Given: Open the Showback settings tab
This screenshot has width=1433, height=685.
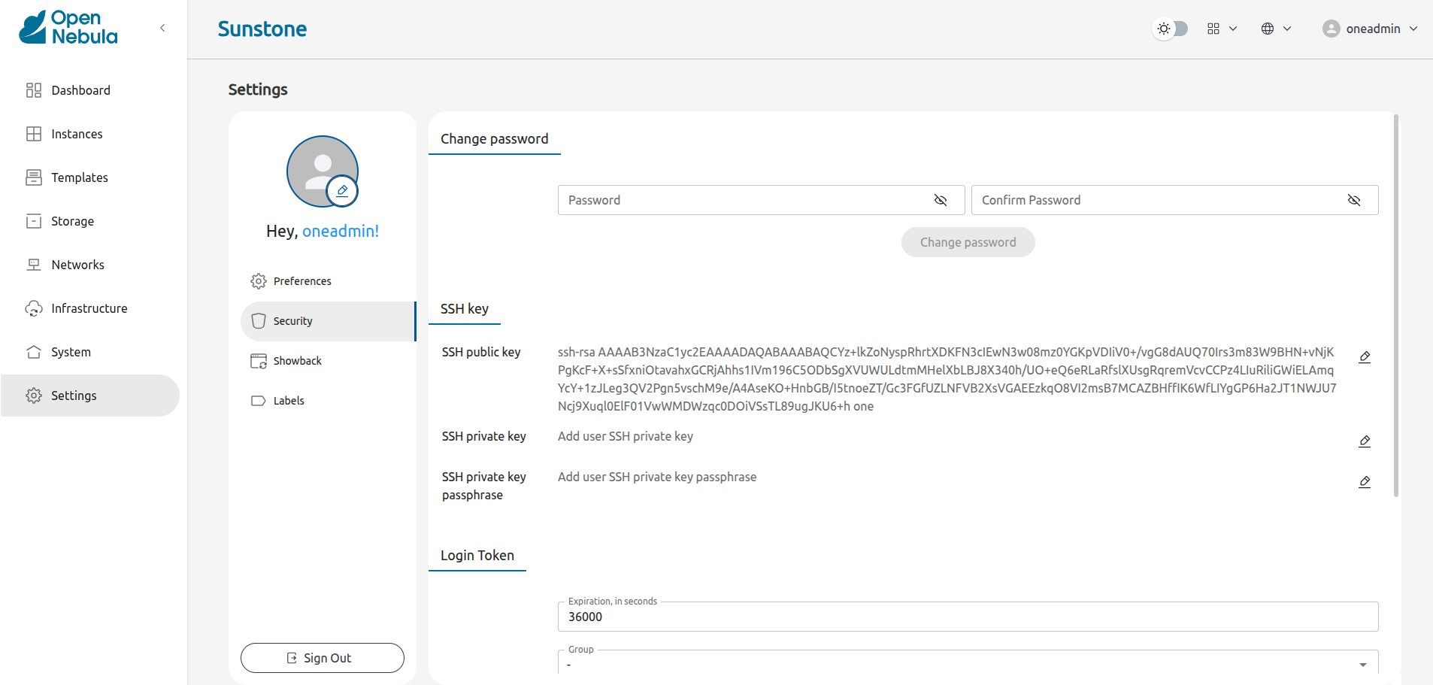Looking at the screenshot, I should (x=296, y=360).
